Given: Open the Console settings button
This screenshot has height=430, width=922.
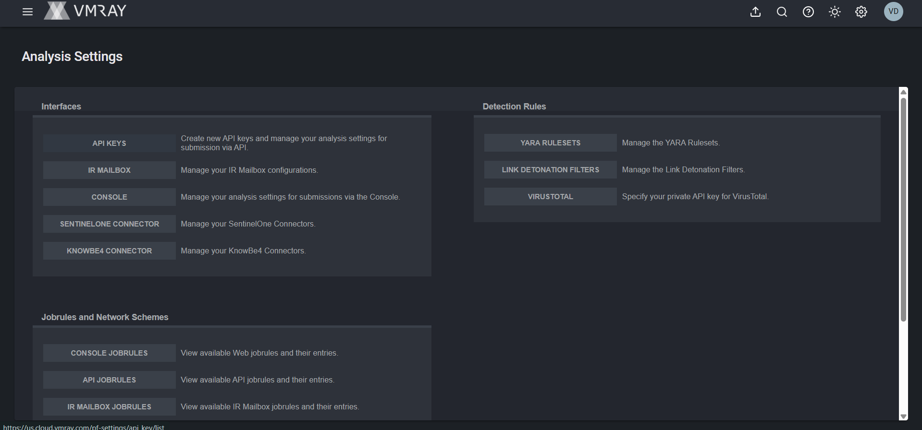Looking at the screenshot, I should tap(109, 197).
